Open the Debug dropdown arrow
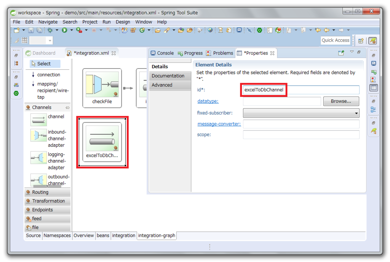Image resolution: width=390 pixels, height=262 pixels. 57,30
